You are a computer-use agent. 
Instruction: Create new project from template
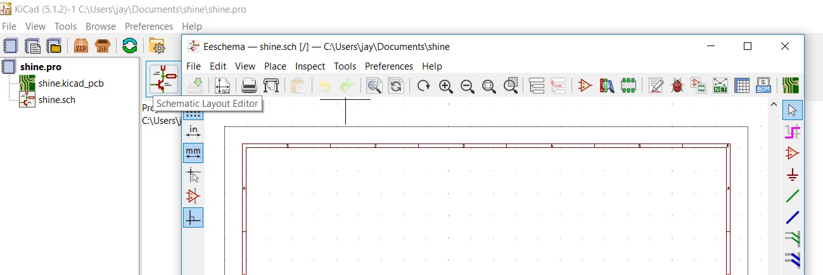pos(32,46)
